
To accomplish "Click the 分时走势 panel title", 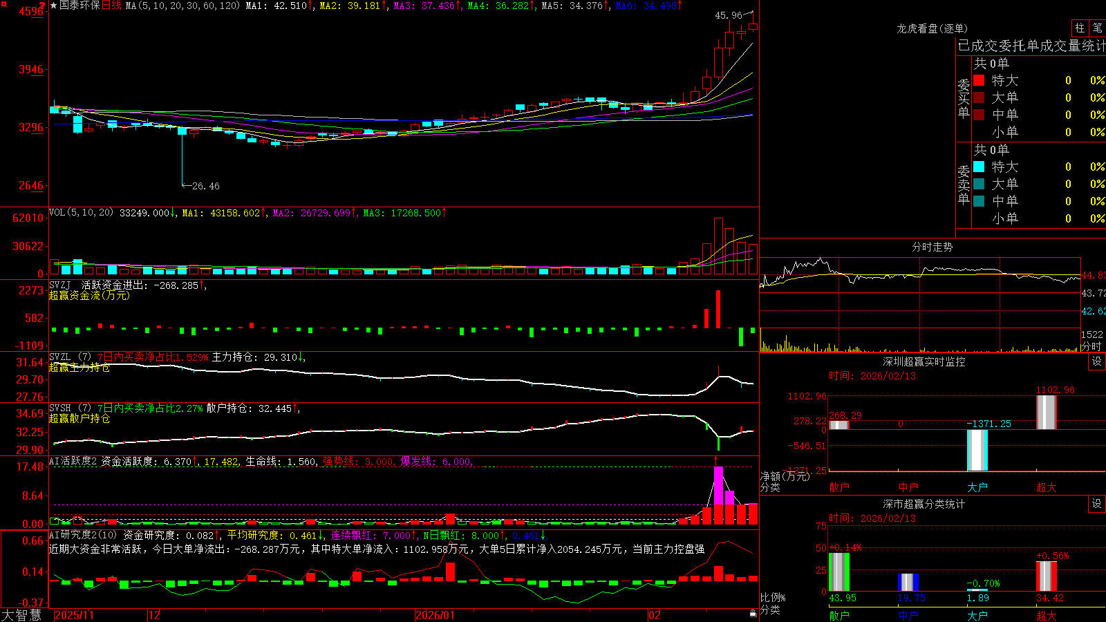I will click(x=932, y=247).
